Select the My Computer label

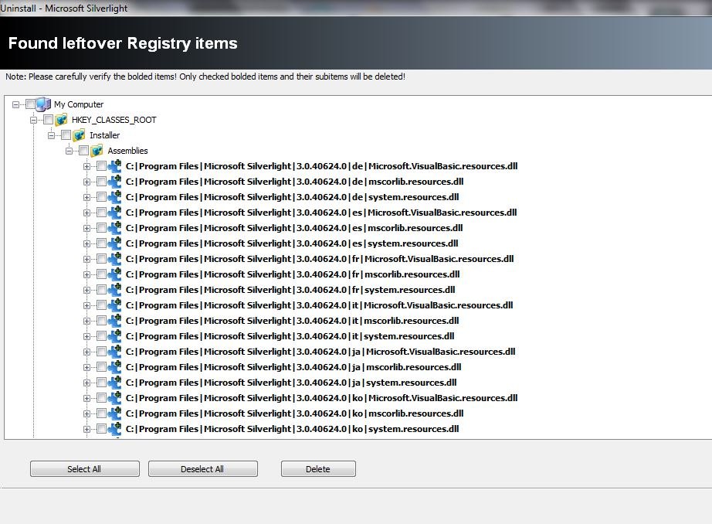click(79, 104)
